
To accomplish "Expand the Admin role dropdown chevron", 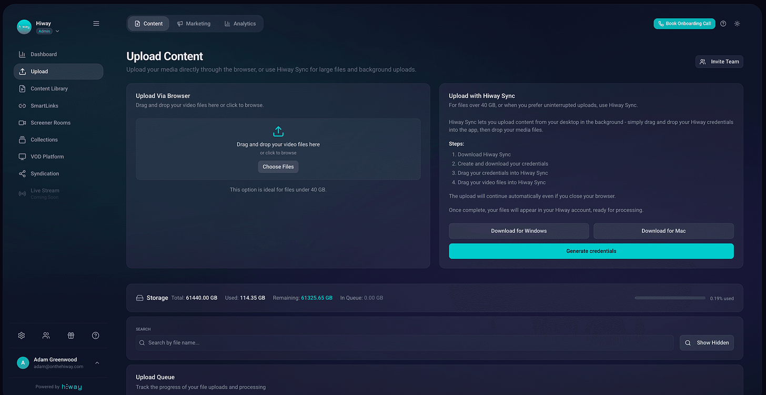I will point(57,32).
